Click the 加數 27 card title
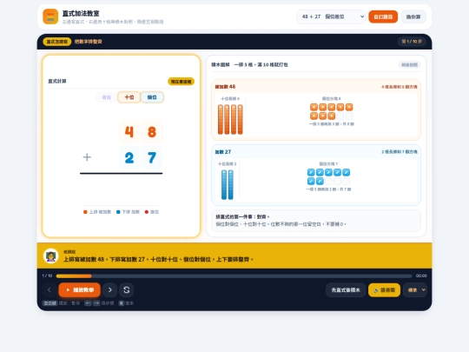 tap(223, 152)
